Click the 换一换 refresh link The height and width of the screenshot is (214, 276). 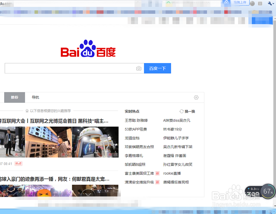tap(190, 111)
